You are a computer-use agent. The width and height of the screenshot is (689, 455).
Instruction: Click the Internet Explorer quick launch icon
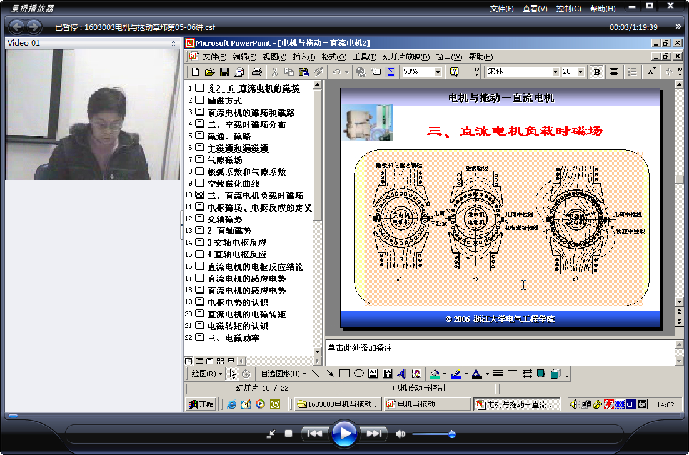coord(231,404)
